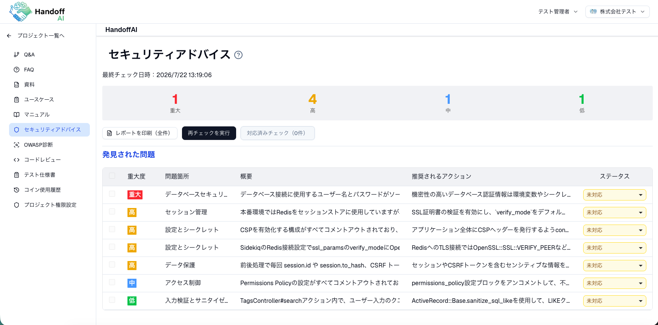This screenshot has width=658, height=325.
Task: Click the セキュリティアドバイス shield icon
Action: 17,130
